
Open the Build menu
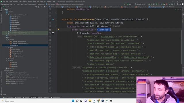coord(34,1)
